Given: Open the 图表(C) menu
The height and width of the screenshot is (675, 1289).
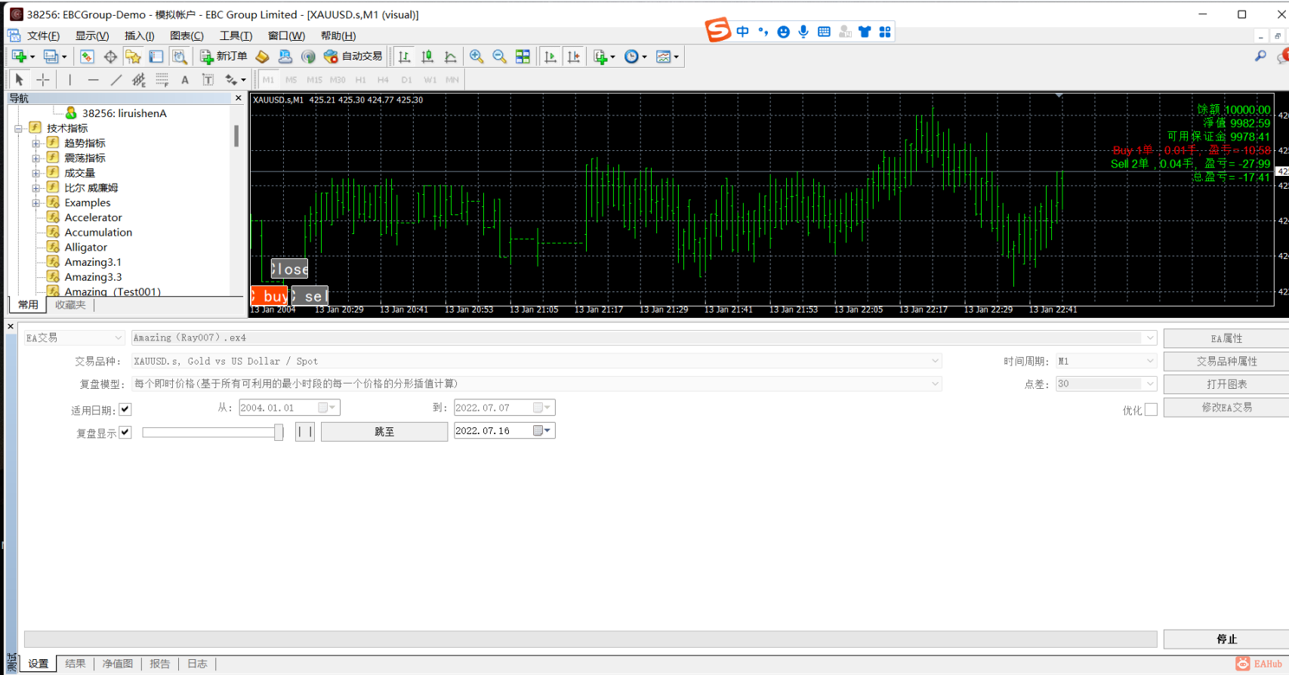Looking at the screenshot, I should tap(187, 35).
